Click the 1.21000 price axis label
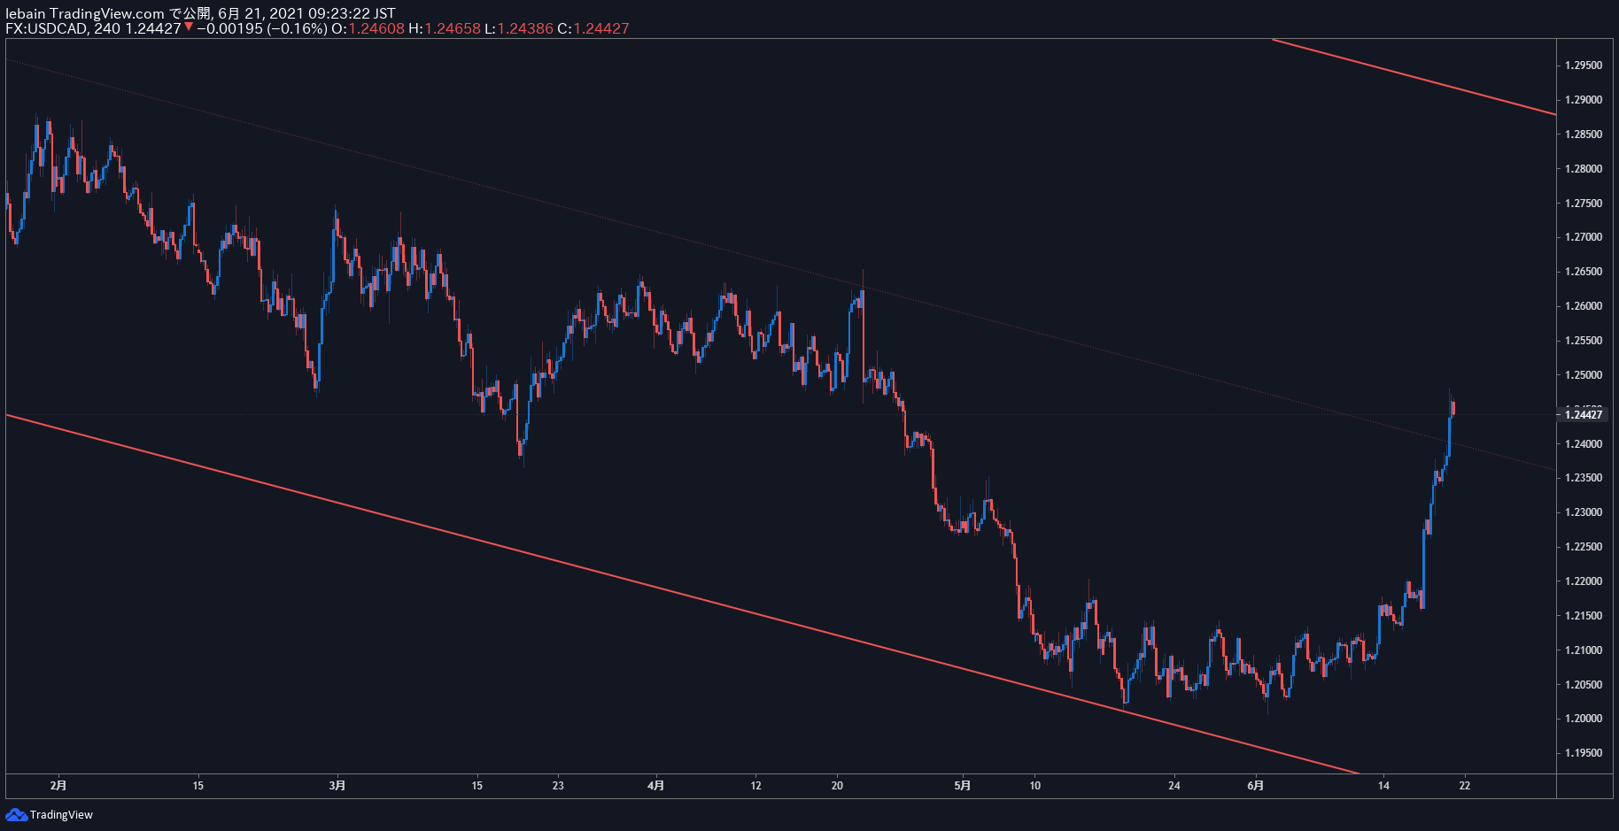The width and height of the screenshot is (1619, 831). point(1584,650)
